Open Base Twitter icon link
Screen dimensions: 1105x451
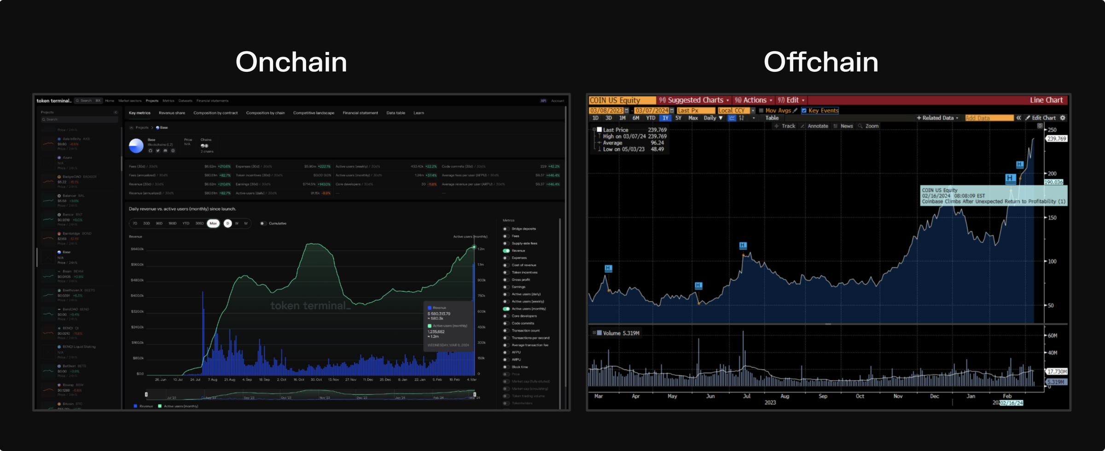coord(158,151)
